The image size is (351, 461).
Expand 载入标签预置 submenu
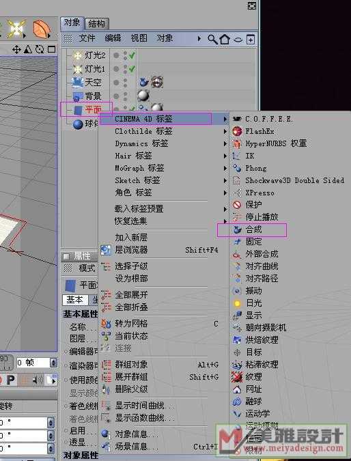164,209
